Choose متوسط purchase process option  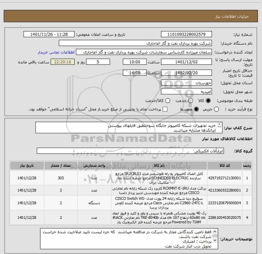coord(196,109)
